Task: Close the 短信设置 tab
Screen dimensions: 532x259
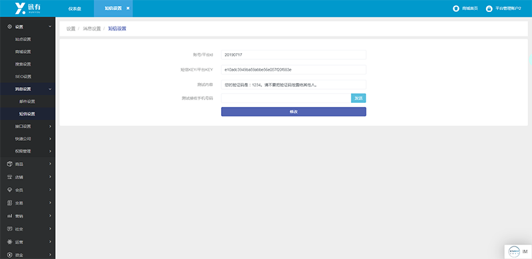Action: click(x=128, y=9)
